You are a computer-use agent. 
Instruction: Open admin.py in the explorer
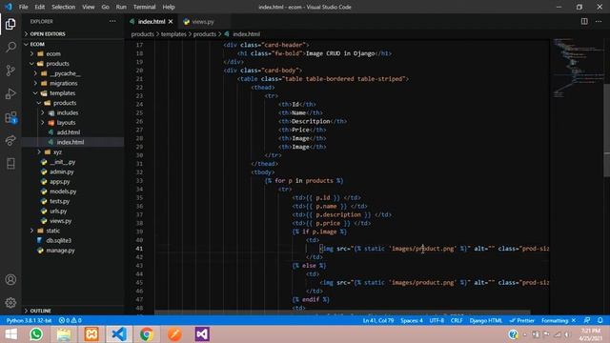pyautogui.click(x=61, y=171)
